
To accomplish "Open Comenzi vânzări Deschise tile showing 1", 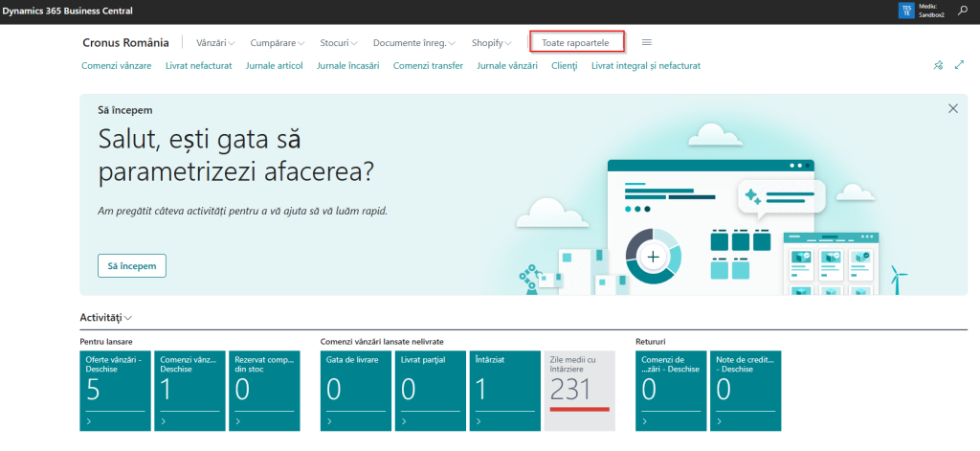I will pyautogui.click(x=190, y=391).
